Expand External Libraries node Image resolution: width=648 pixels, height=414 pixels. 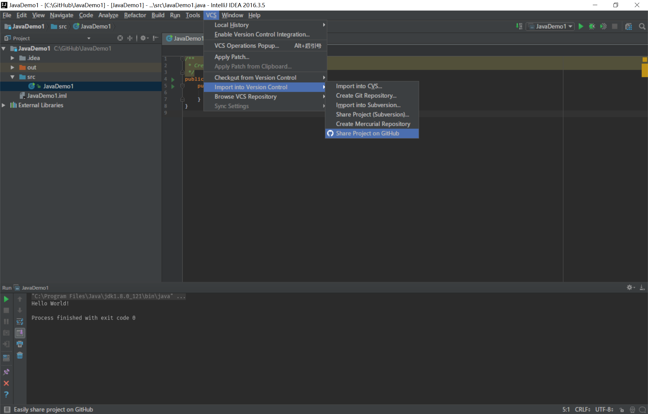click(4, 105)
